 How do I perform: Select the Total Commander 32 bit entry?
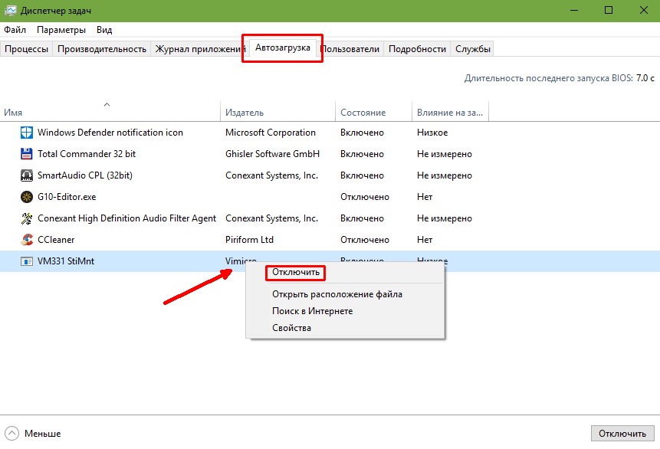coord(87,154)
